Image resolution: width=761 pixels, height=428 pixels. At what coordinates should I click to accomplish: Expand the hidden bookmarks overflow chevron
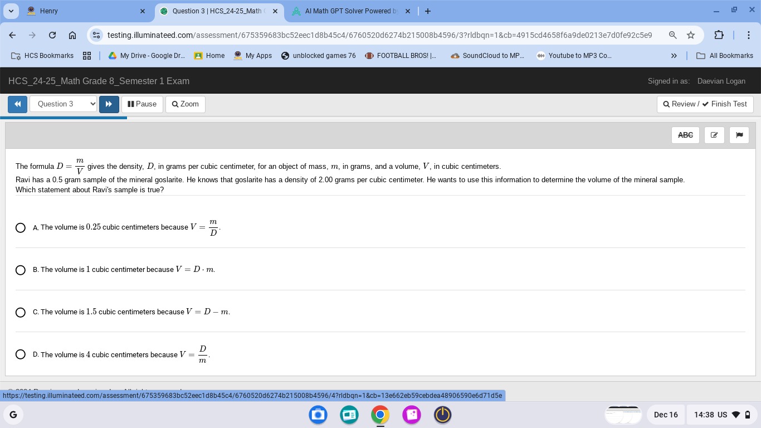coord(674,56)
